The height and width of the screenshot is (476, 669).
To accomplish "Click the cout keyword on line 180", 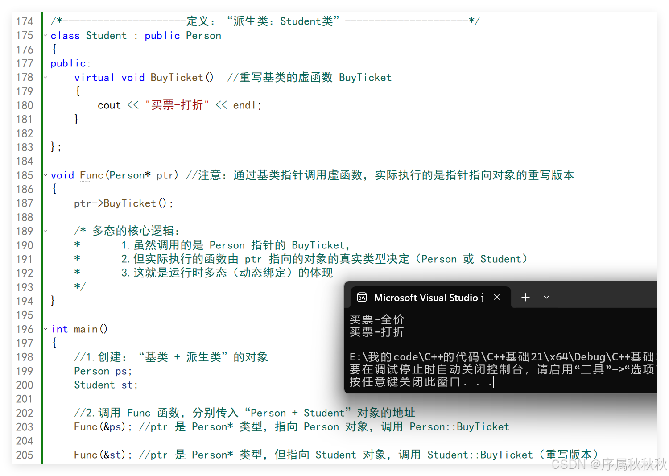I will pyautogui.click(x=109, y=105).
